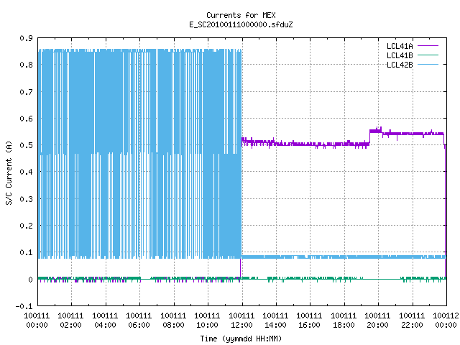Click the '100111 12:00' x-axis tick label

[x=241, y=321]
